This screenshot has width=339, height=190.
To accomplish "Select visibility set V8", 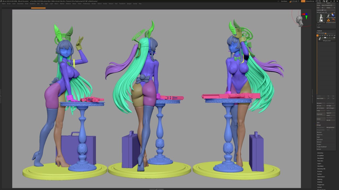I will click(x=334, y=35).
